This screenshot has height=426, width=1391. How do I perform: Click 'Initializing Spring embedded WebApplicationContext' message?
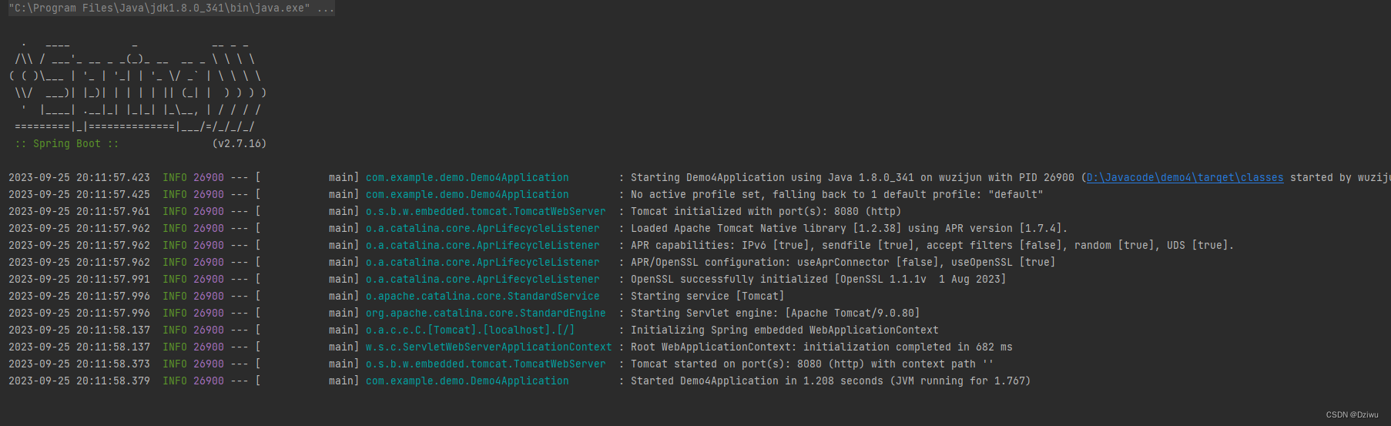[785, 330]
